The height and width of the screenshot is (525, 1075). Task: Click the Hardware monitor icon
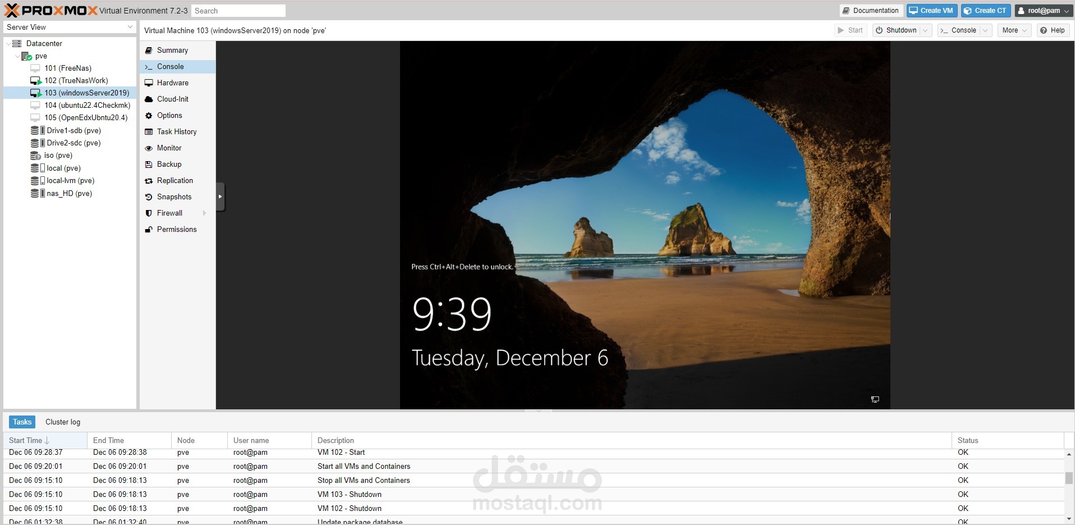(x=149, y=83)
